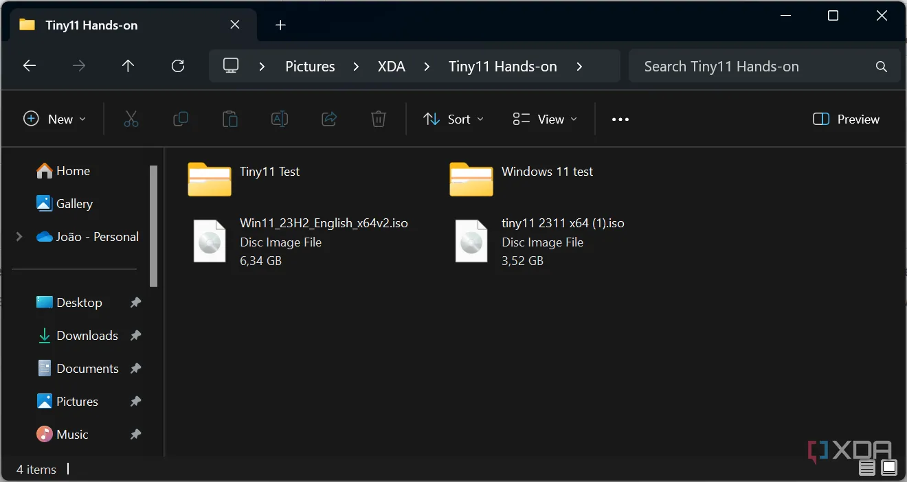
Task: Open Home in navigation pane
Action: [x=63, y=171]
